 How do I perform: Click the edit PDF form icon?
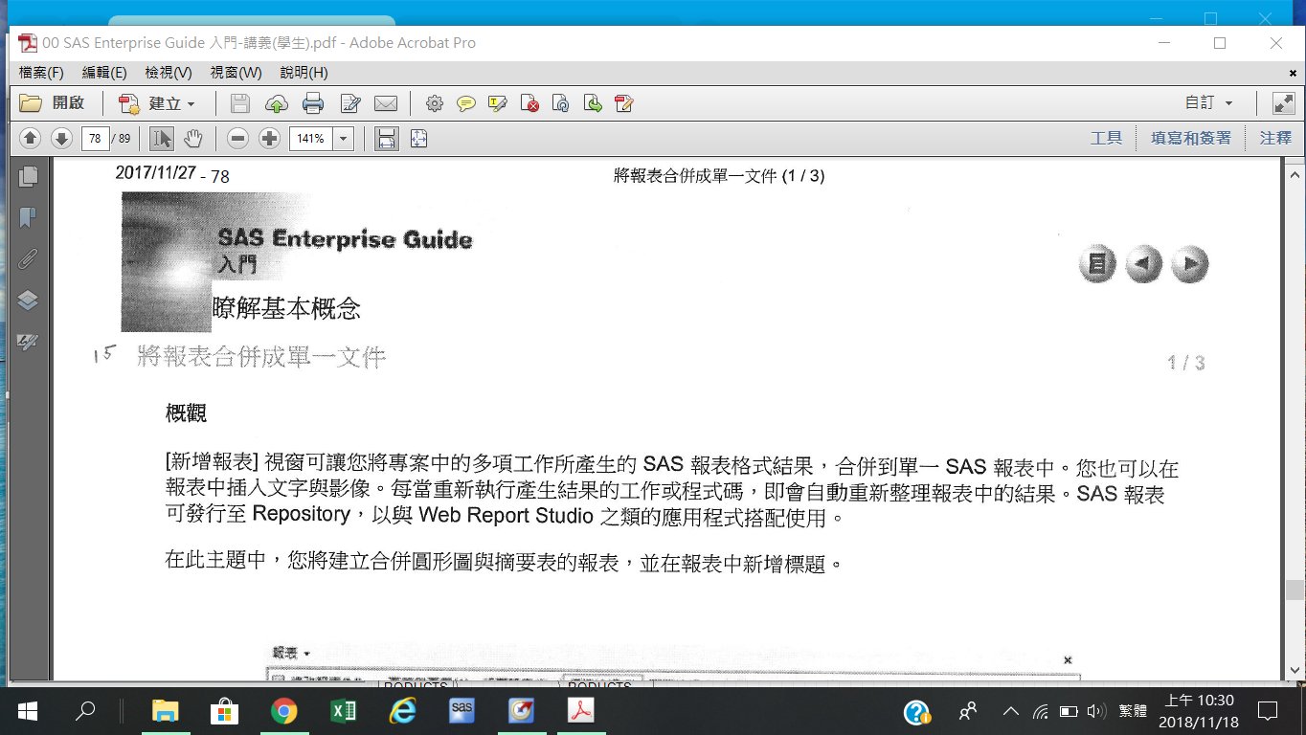[x=624, y=103]
